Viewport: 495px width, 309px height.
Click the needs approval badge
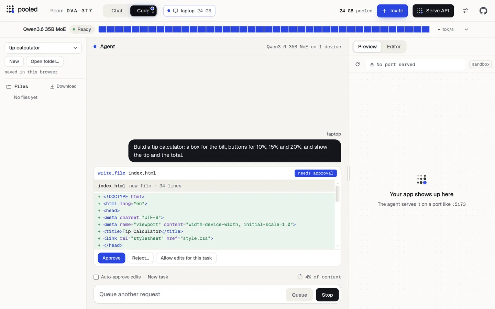[316, 173]
